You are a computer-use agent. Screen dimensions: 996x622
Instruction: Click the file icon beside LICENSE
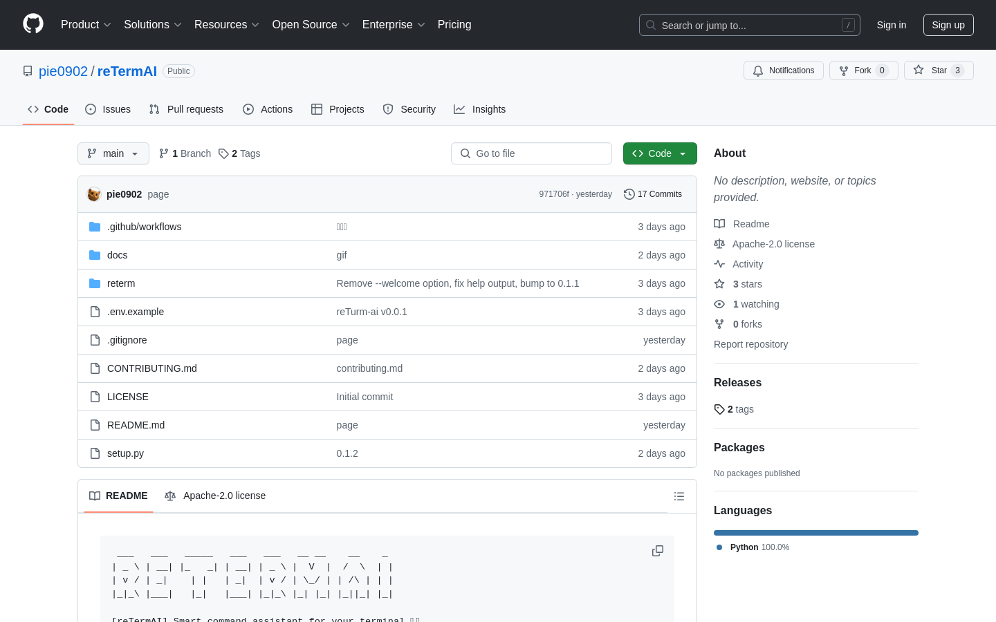coord(95,397)
